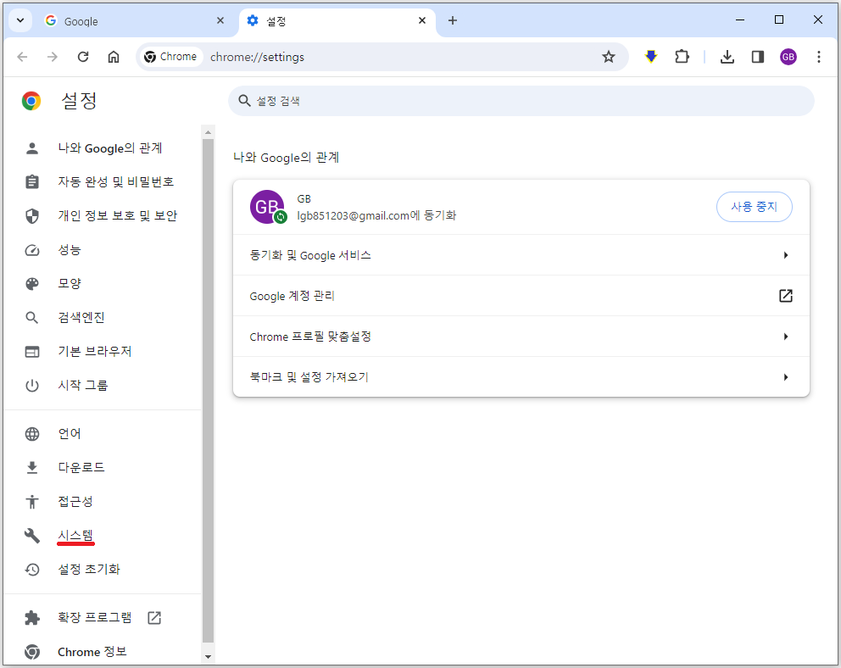
Task: Click the Chrome logo icon beside Chrome 정보
Action: tap(32, 652)
